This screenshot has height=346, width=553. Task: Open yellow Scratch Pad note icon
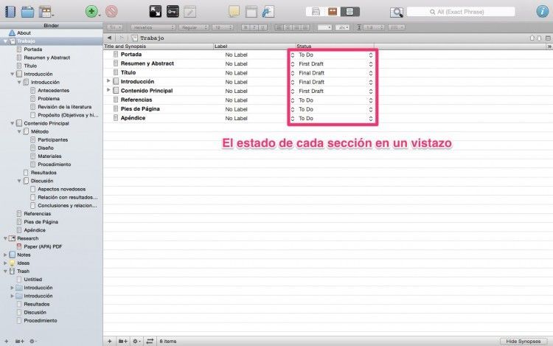(234, 11)
